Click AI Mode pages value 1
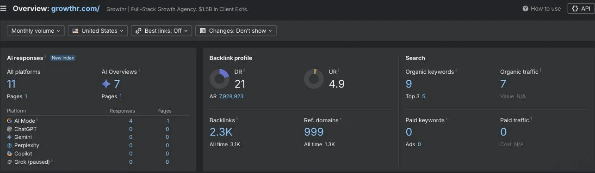595x173 pixels. pos(167,121)
